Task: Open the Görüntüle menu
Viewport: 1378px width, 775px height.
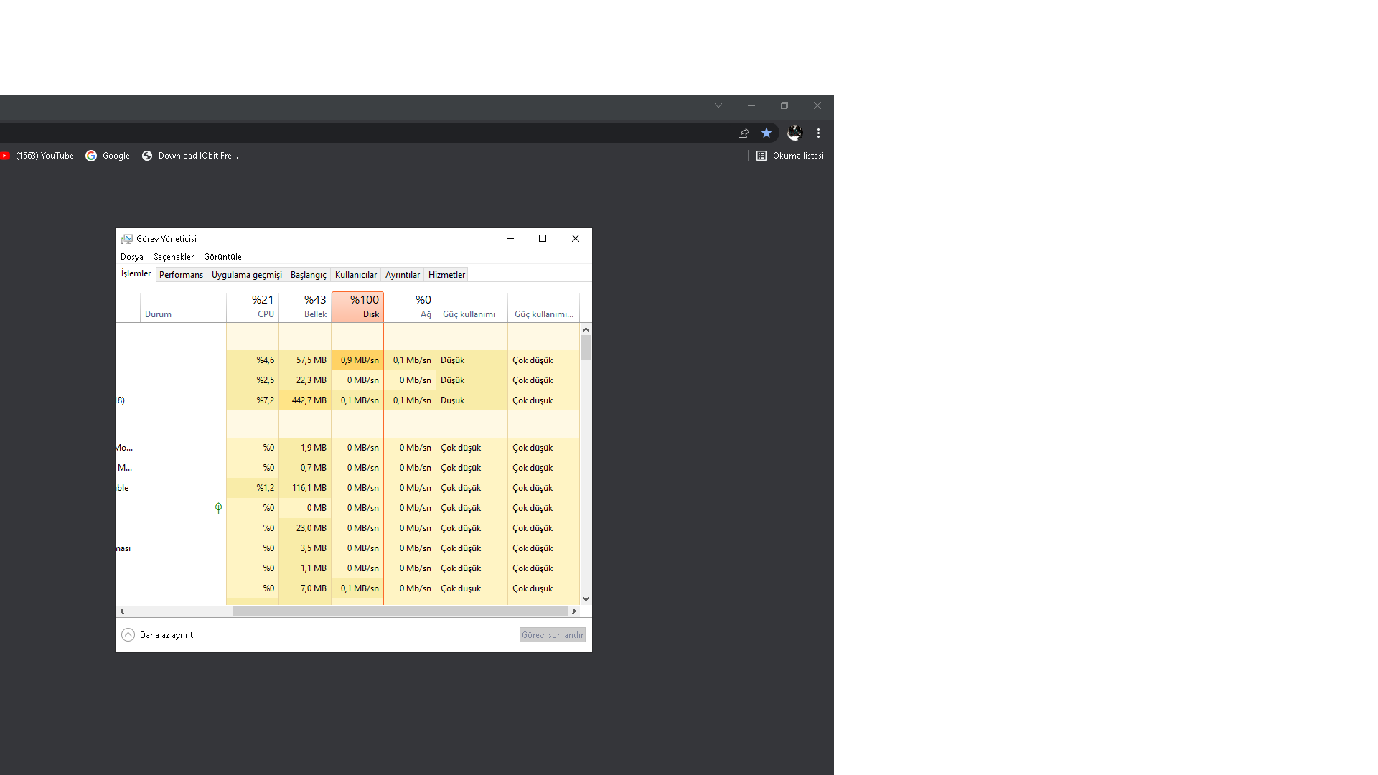Action: tap(222, 257)
